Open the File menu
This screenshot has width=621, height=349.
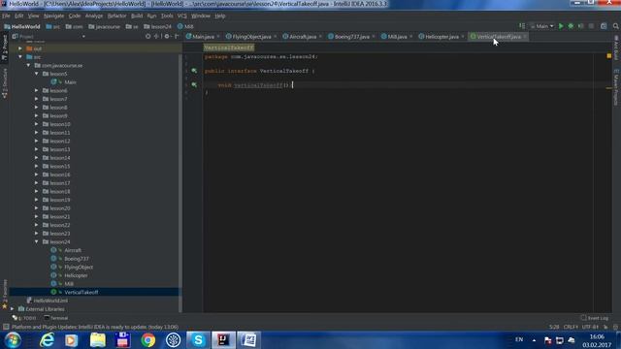coord(6,16)
